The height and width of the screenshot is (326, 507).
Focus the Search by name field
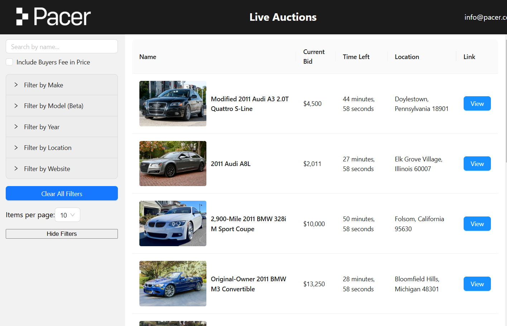coord(62,47)
